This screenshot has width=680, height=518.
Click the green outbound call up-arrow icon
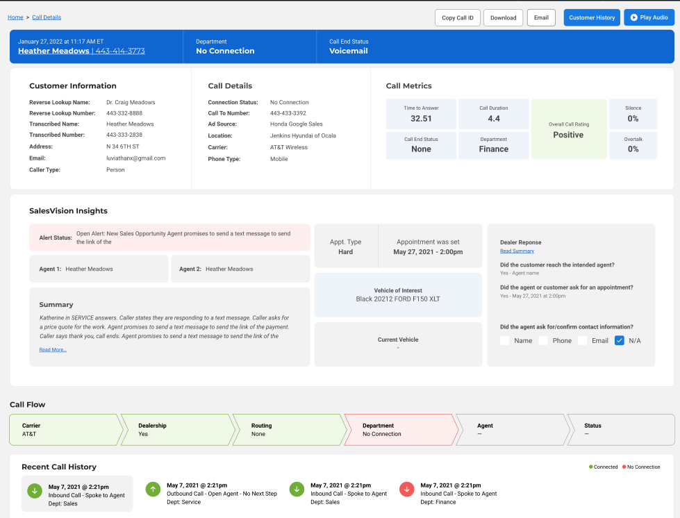[x=153, y=490]
